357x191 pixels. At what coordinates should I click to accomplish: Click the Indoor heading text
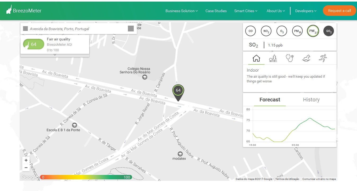click(x=253, y=70)
